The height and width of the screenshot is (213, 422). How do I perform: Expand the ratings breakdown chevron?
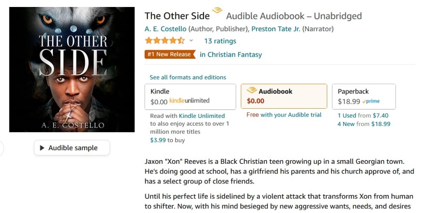click(191, 41)
